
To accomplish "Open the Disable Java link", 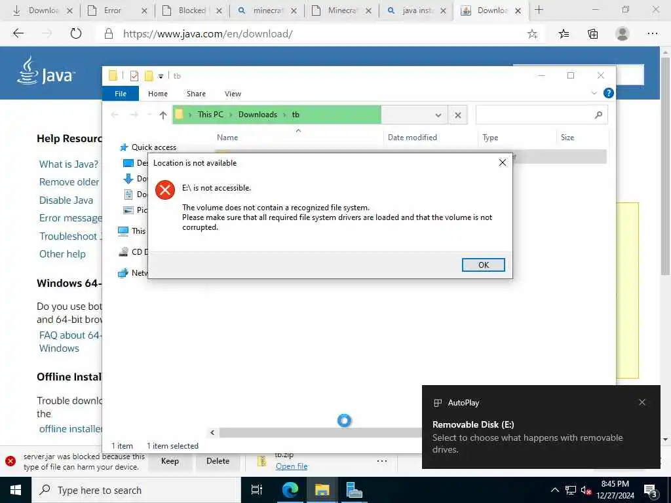I will (x=66, y=200).
